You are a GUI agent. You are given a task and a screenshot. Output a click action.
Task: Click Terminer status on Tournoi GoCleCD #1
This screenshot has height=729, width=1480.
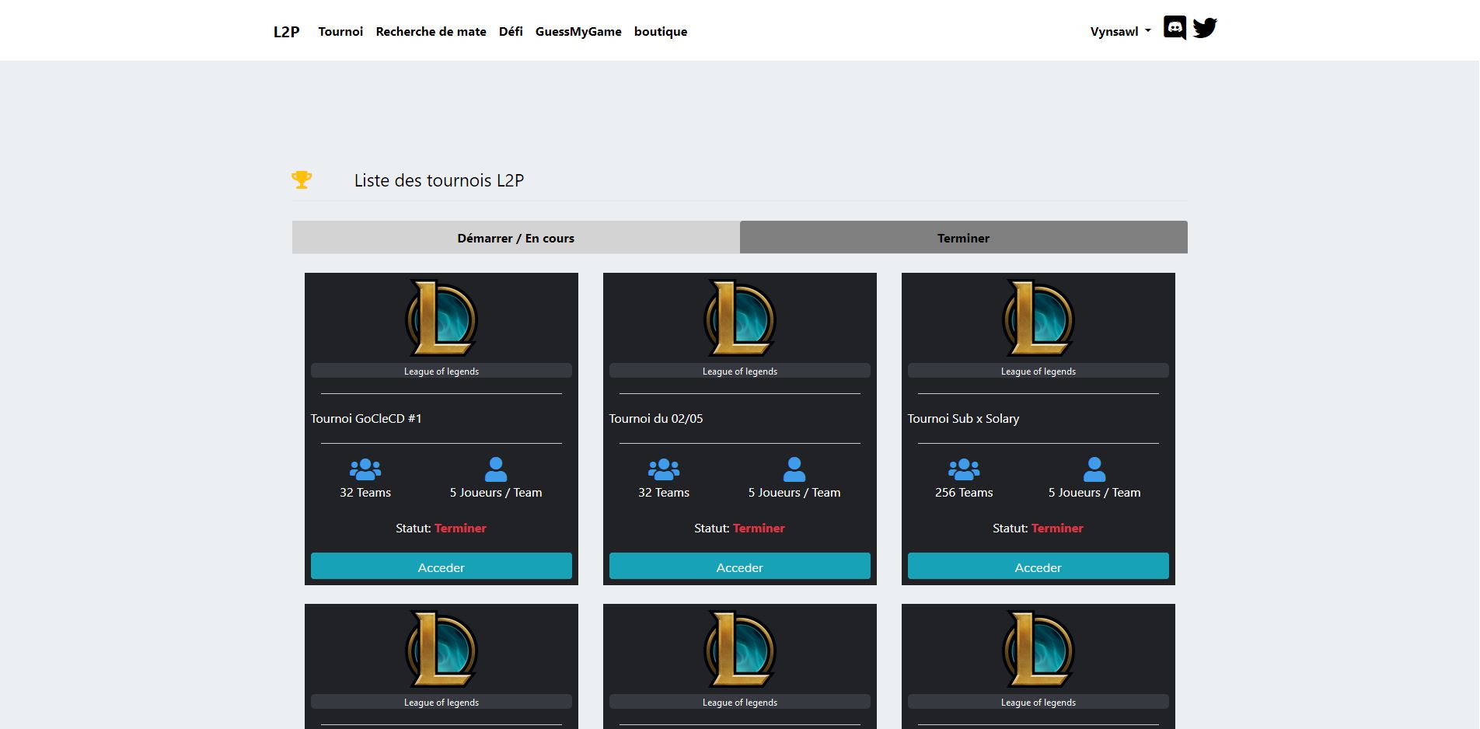tap(460, 528)
